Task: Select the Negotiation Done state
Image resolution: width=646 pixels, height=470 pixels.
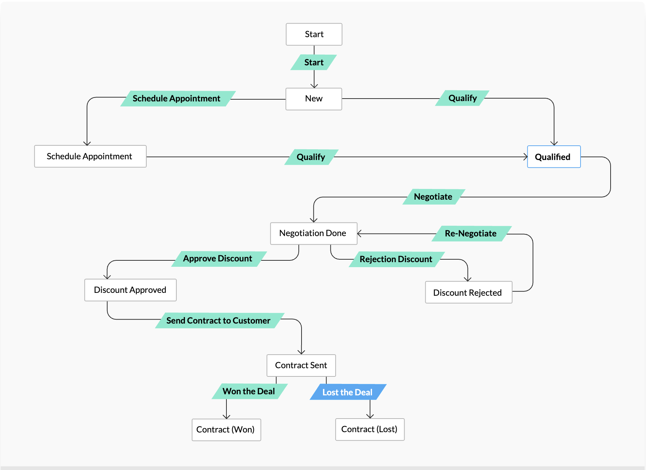Action: [313, 233]
